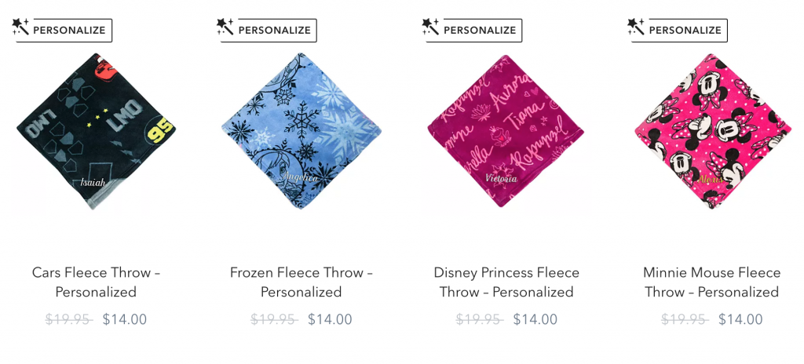The height and width of the screenshot is (364, 804).
Task: Click the magic wand icon above Disney Princess throw
Action: (x=431, y=27)
